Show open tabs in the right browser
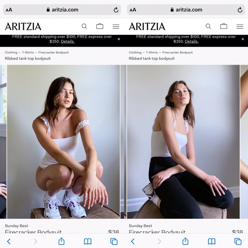248x248 pixels. pos(238,241)
